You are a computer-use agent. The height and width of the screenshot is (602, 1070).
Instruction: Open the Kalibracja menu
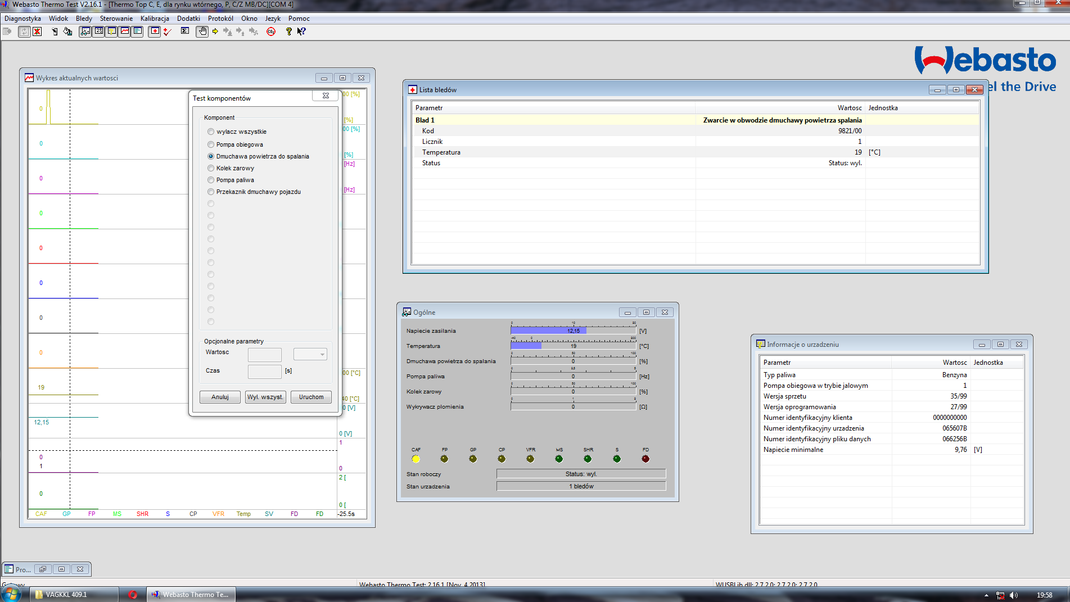tap(155, 19)
